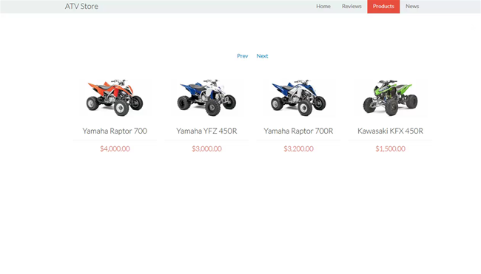Click the Yamaha YFZ 450R title

[x=206, y=131]
